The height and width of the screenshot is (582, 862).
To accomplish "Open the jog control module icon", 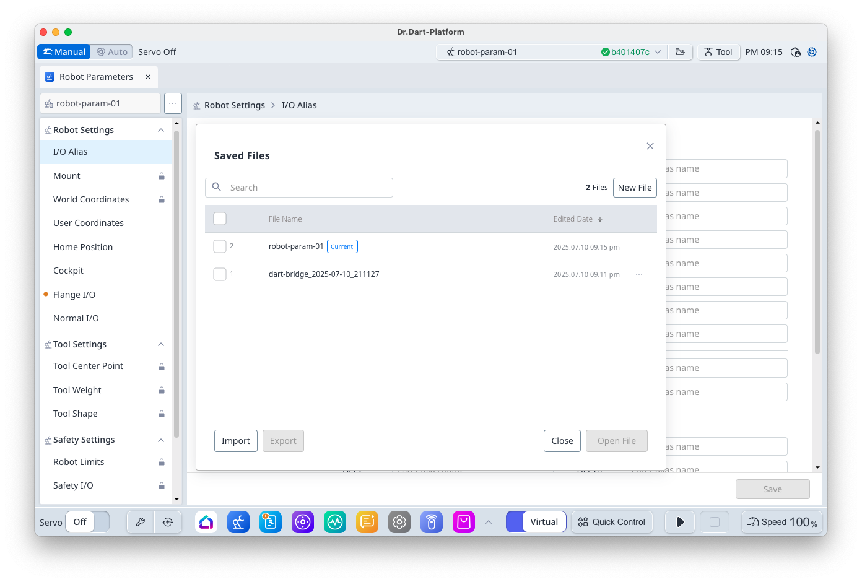I will pos(303,522).
